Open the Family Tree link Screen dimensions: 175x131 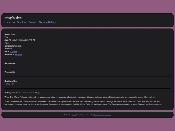(9, 84)
